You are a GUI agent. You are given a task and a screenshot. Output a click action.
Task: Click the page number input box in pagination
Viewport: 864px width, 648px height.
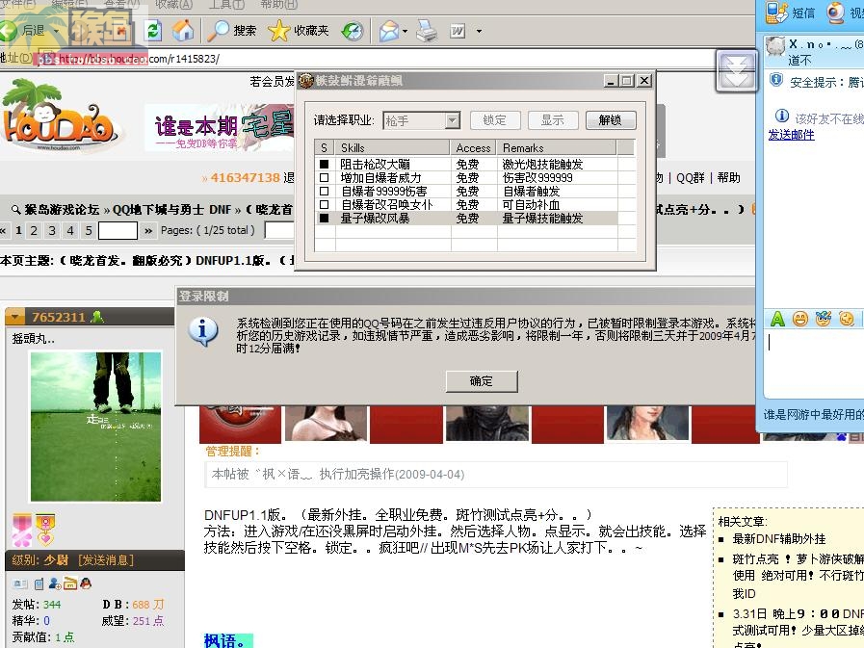[118, 230]
